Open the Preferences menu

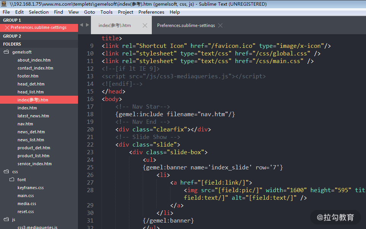[x=151, y=12]
